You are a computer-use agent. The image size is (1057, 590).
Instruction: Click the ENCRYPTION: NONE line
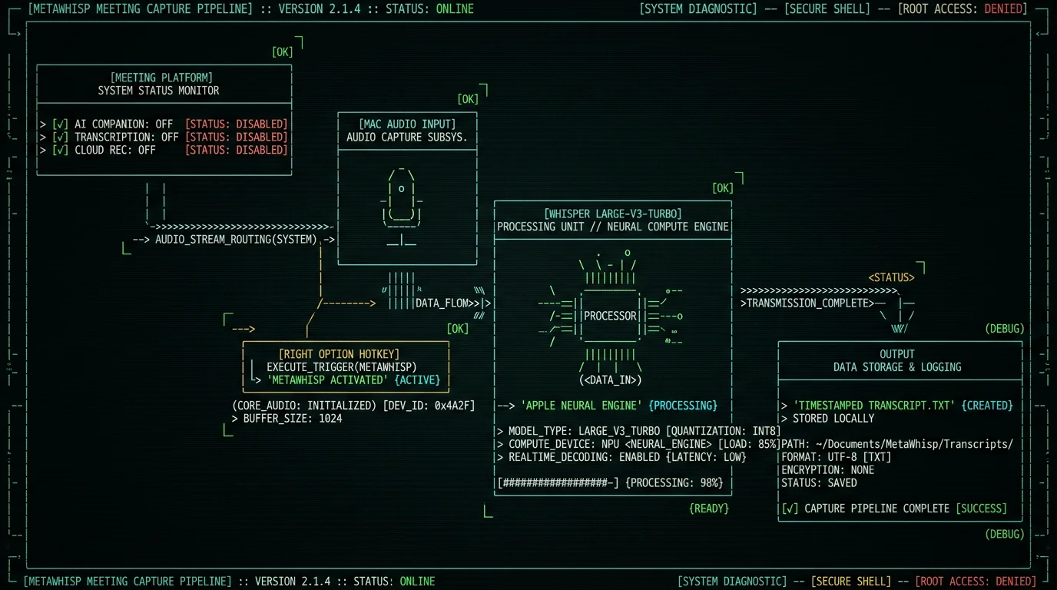[x=828, y=470]
